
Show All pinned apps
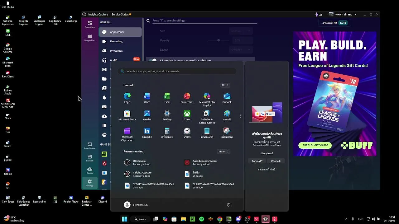point(225,85)
